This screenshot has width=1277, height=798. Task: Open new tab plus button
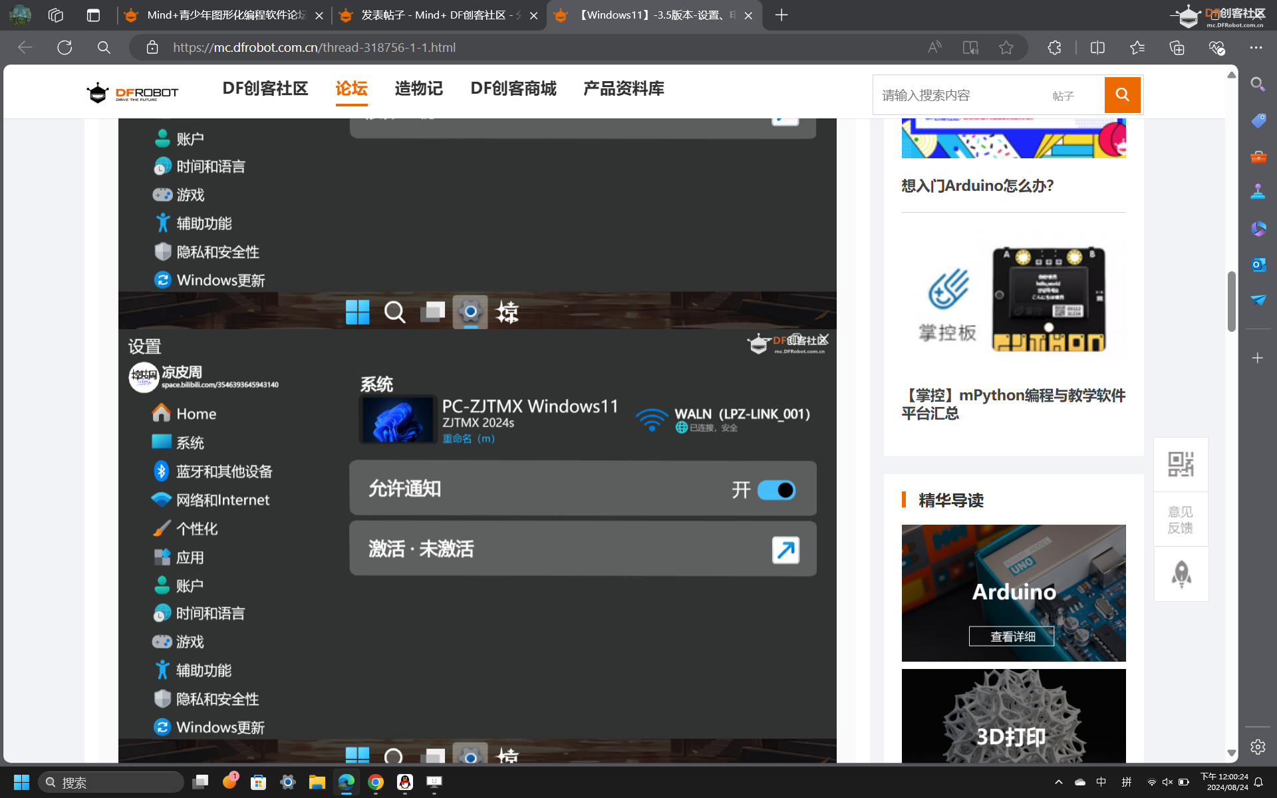pos(781,15)
